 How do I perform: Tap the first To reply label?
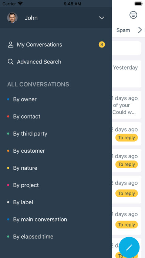coord(127,138)
